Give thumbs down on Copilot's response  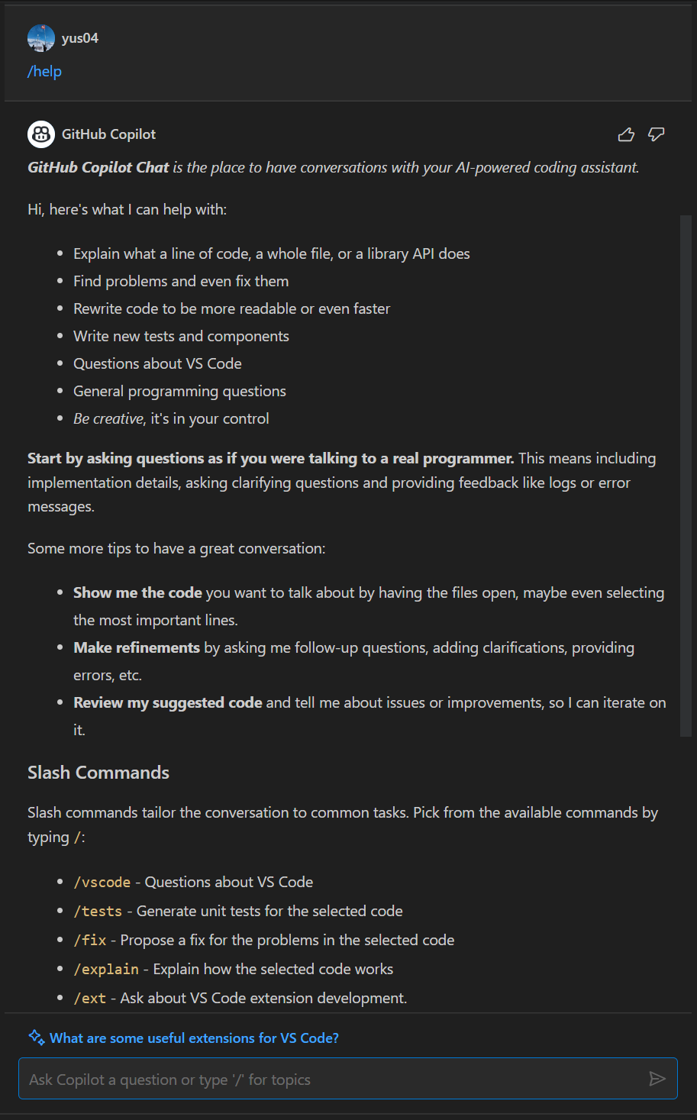pos(656,134)
